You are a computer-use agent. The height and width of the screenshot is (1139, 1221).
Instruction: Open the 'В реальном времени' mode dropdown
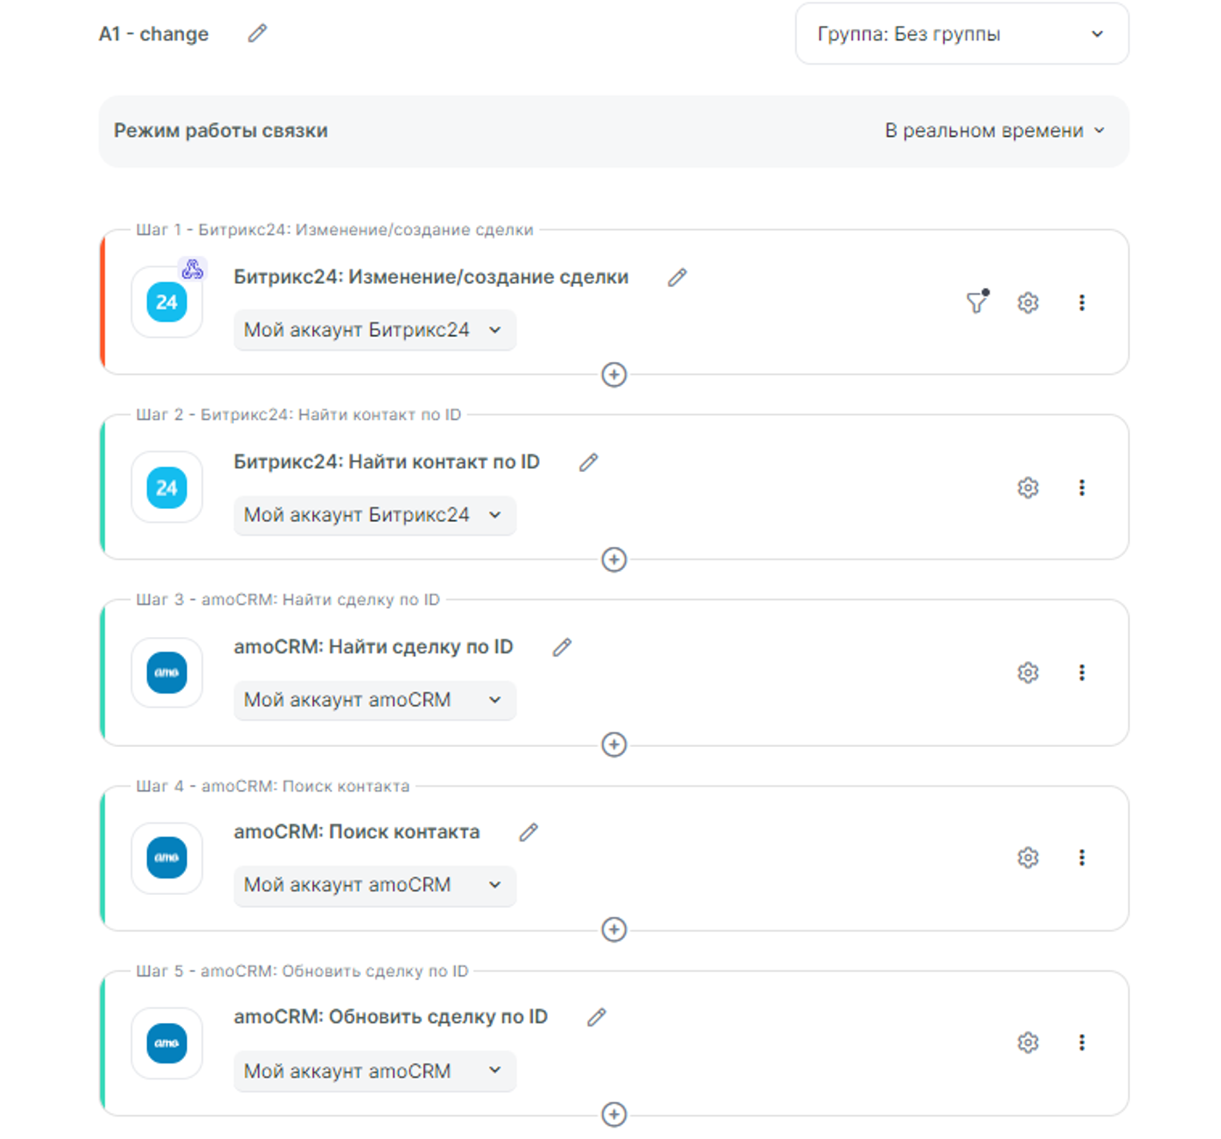tap(995, 131)
